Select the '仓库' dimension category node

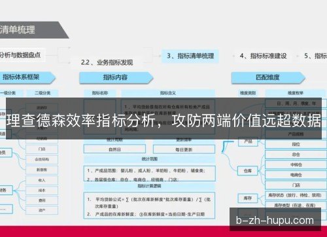[248, 171]
